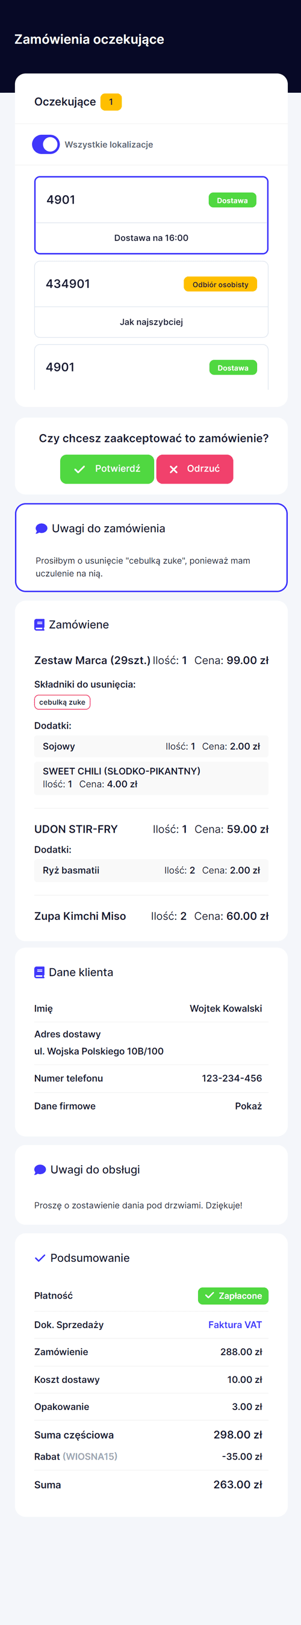Screen dimensions: 301x1625
Task: Confirm the order with Potwierdź
Action: point(107,470)
